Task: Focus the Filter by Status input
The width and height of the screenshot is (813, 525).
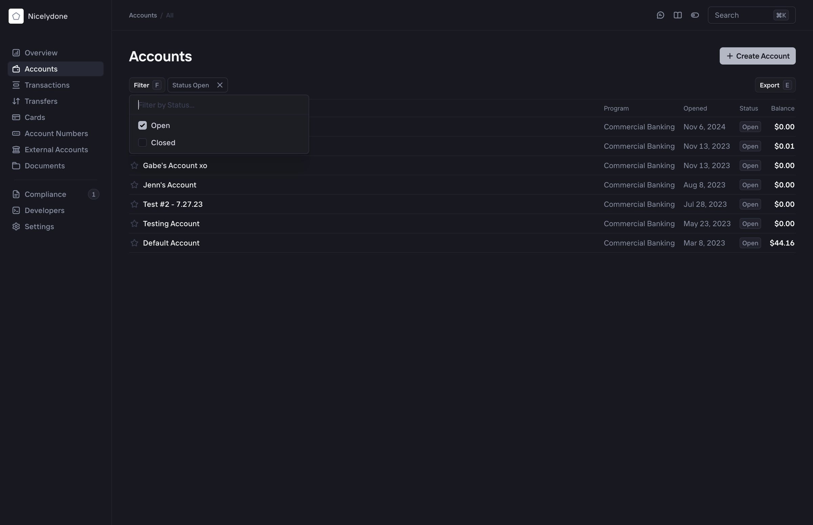Action: [x=219, y=105]
